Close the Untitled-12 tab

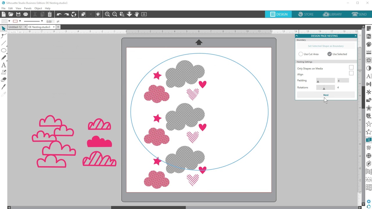(x=25, y=27)
